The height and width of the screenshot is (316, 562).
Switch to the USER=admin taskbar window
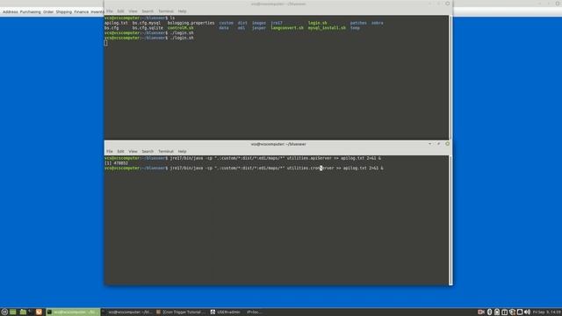[226, 312]
